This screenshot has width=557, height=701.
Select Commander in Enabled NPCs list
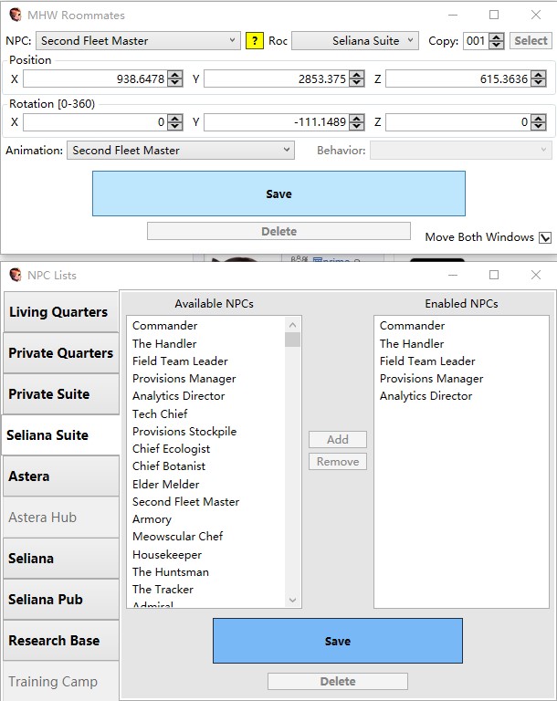pos(461,326)
